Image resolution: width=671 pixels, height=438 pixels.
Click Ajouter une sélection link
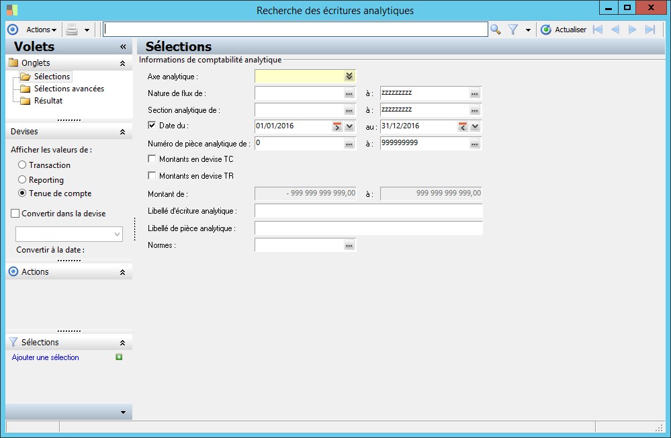point(46,357)
